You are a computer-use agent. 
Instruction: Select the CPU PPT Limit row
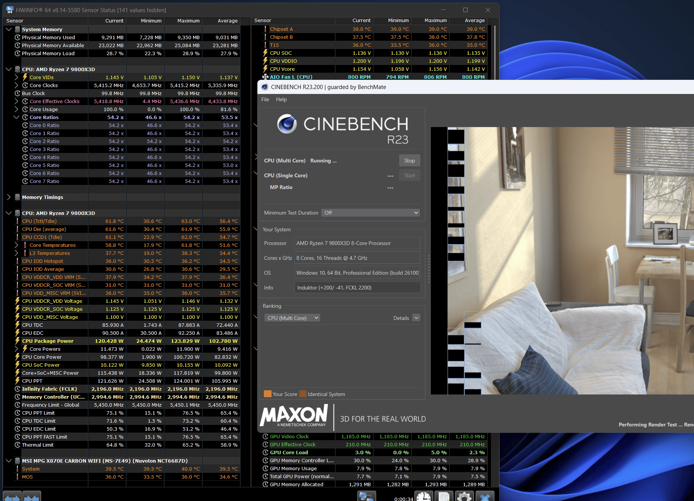point(122,413)
